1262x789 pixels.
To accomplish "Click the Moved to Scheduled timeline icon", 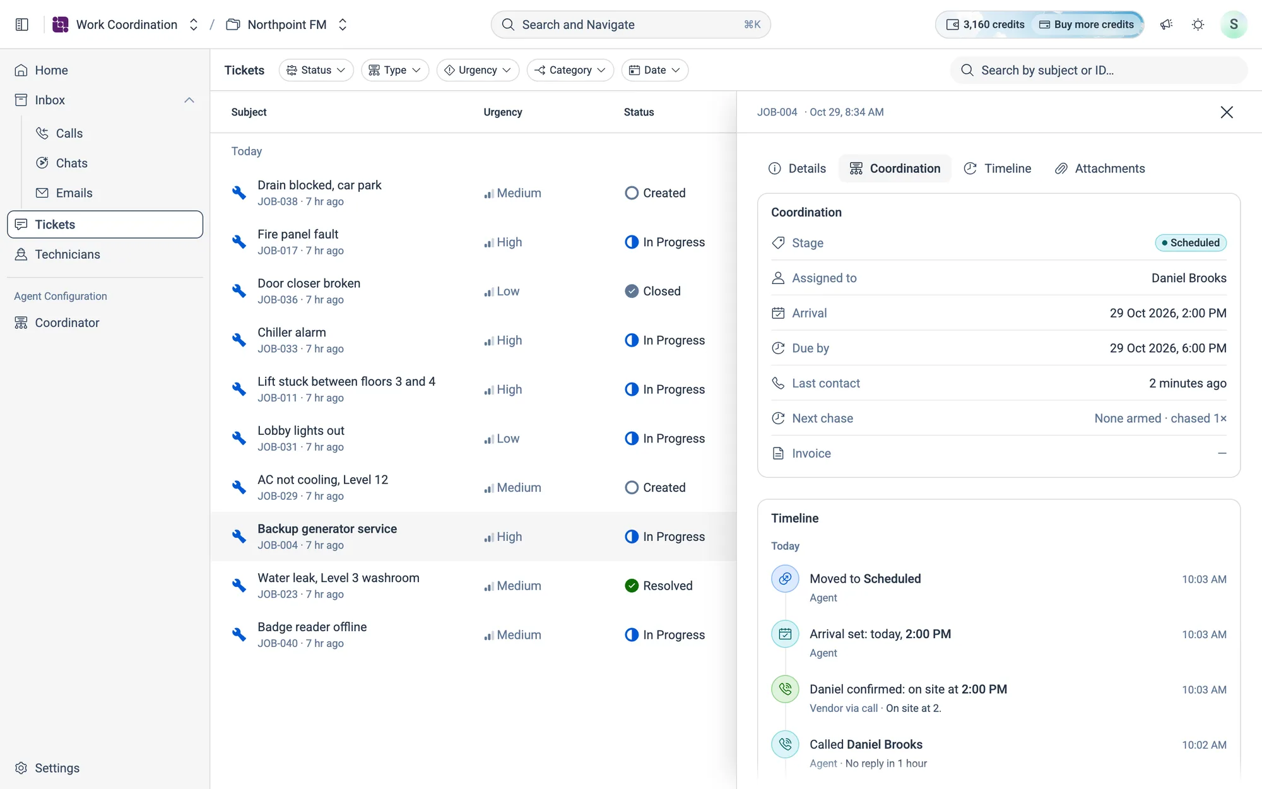I will [785, 579].
